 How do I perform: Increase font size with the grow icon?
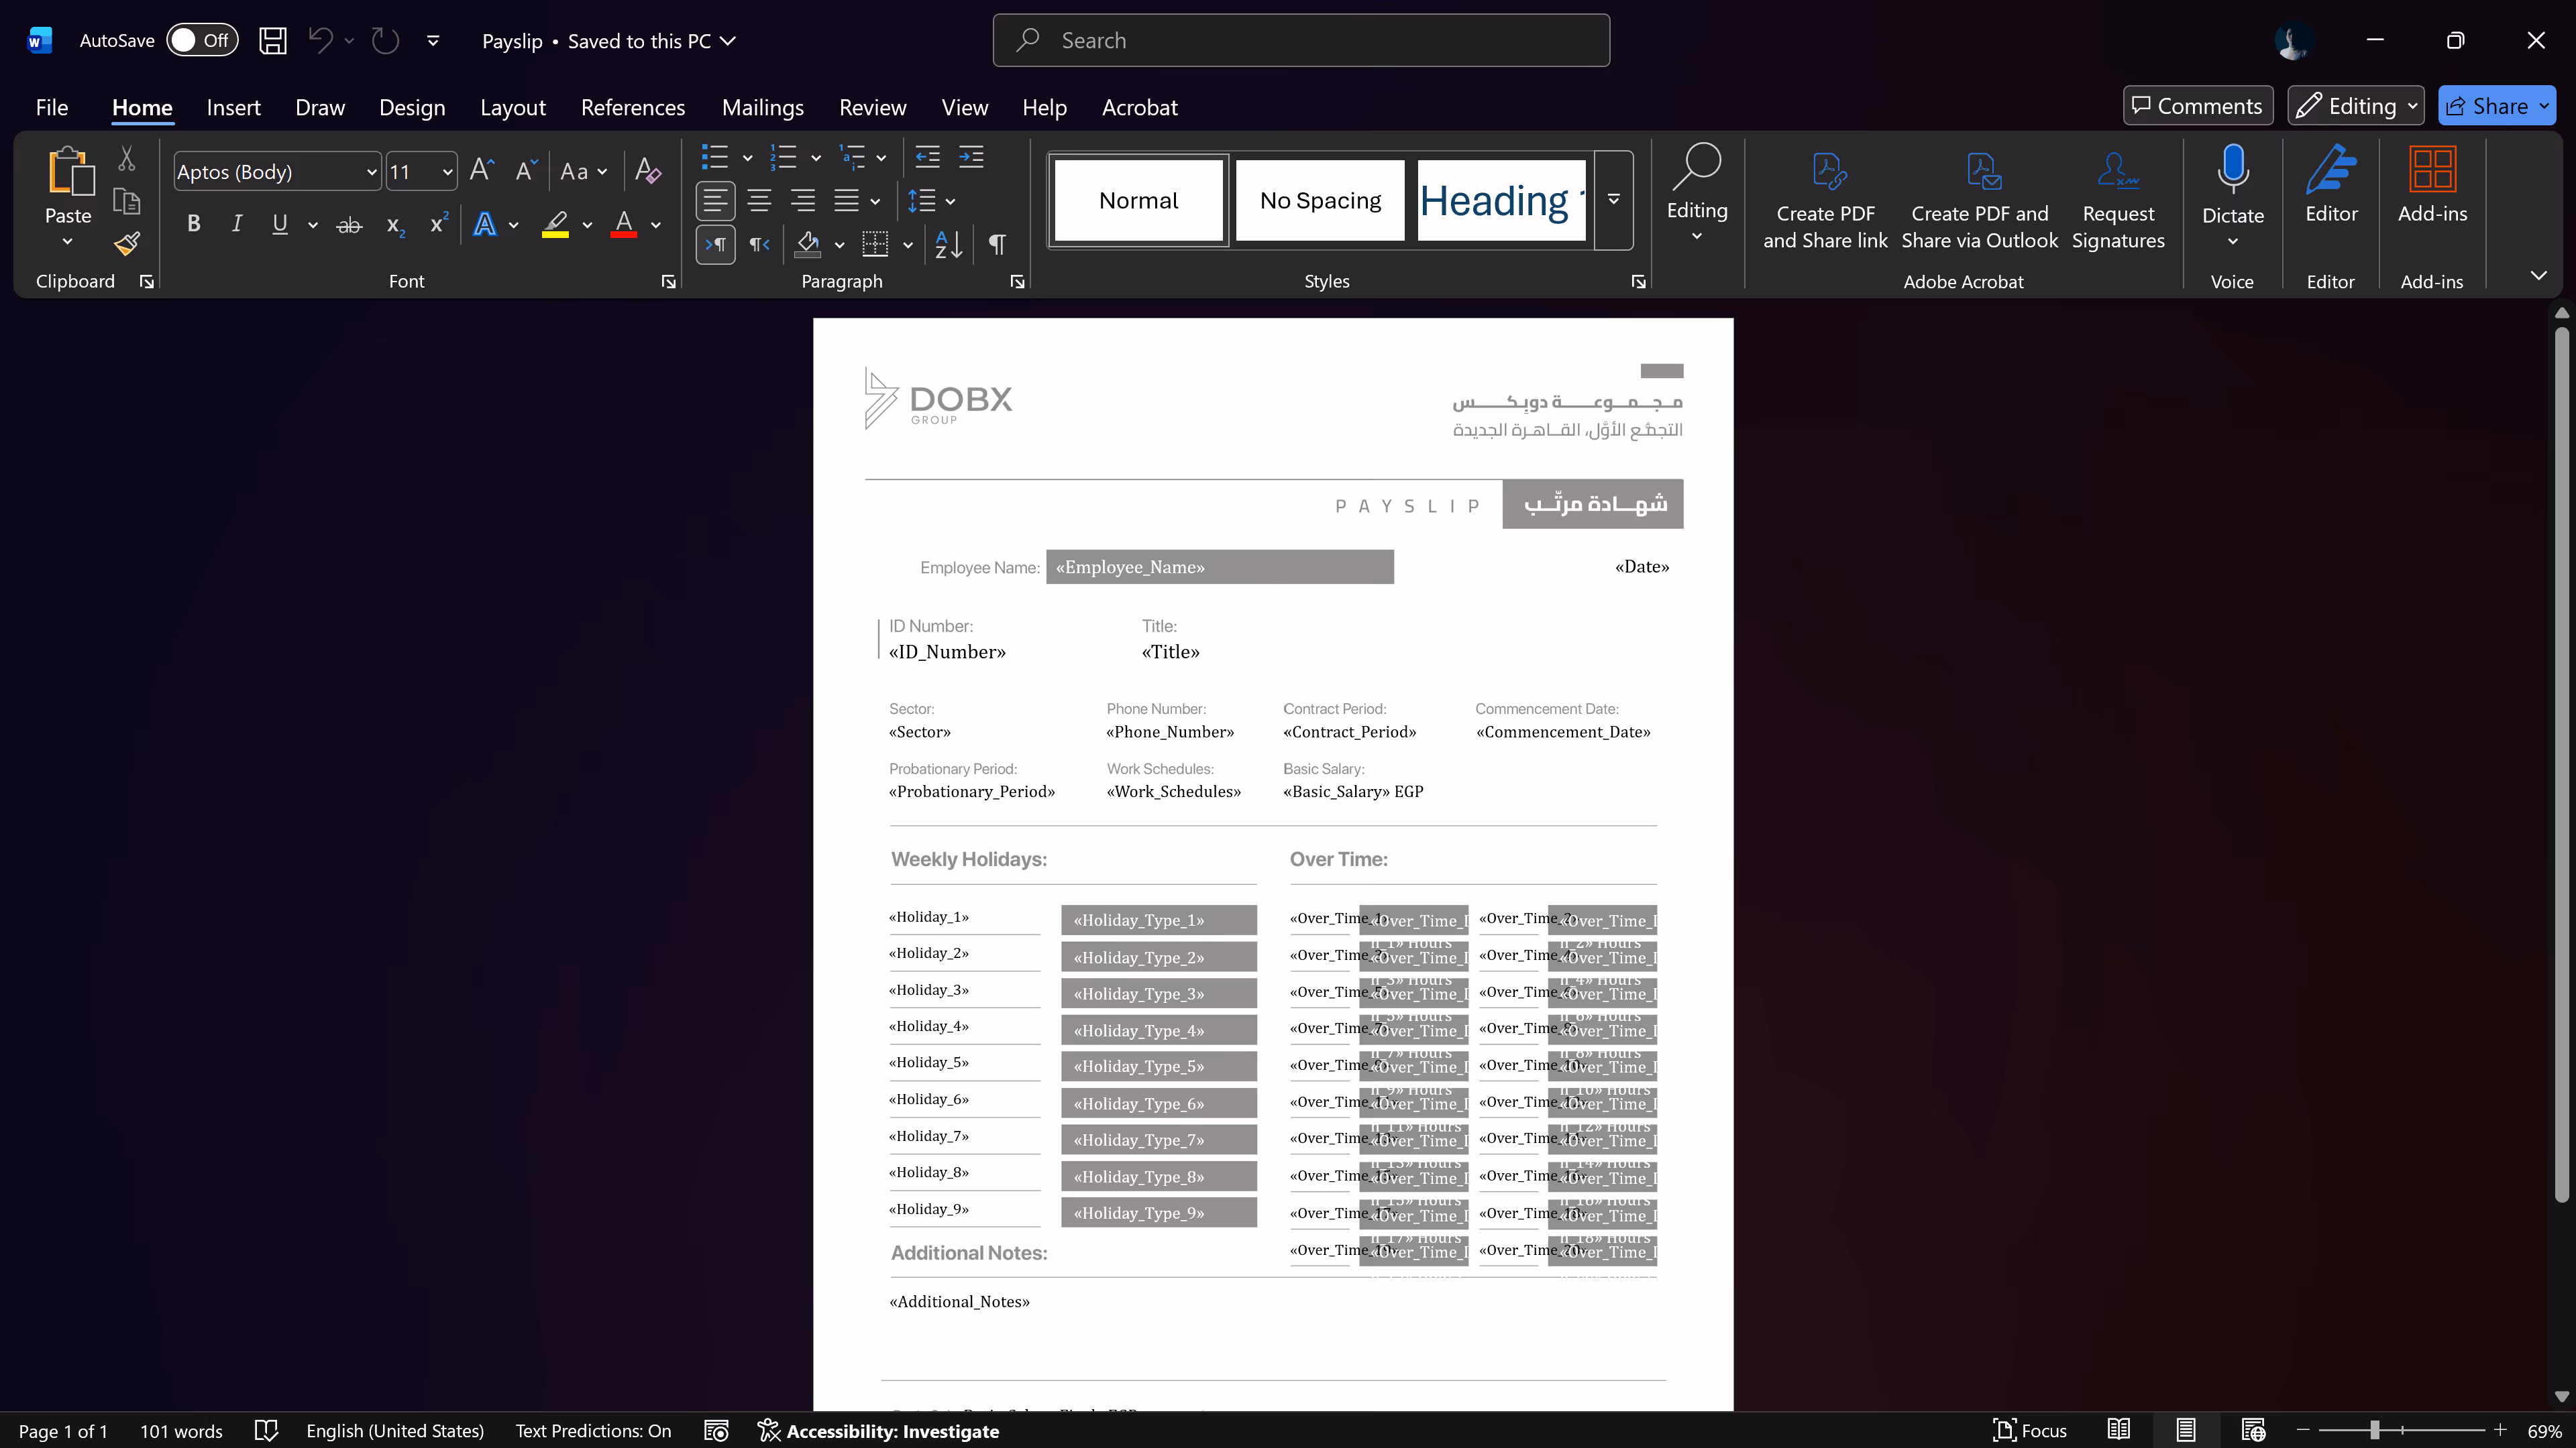point(482,171)
